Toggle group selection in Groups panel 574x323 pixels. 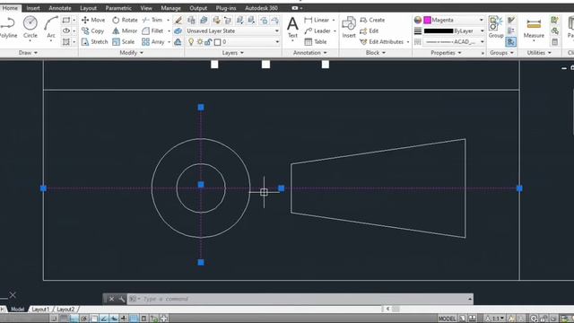pyautogui.click(x=510, y=42)
